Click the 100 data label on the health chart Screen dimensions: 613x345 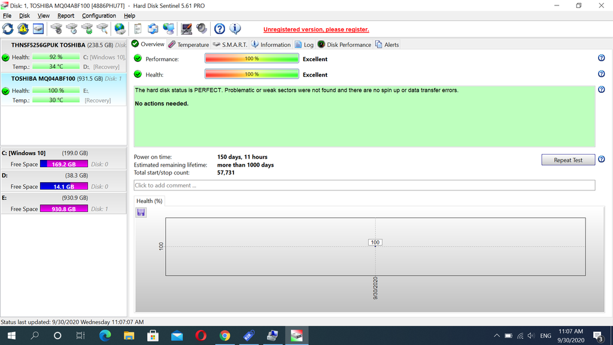375,243
